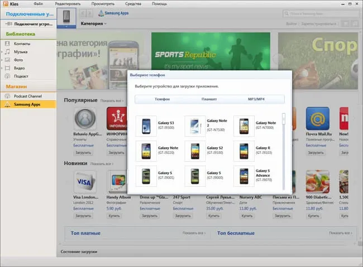
Task: Click Показать все next to Популярные
Action: pyautogui.click(x=112, y=101)
